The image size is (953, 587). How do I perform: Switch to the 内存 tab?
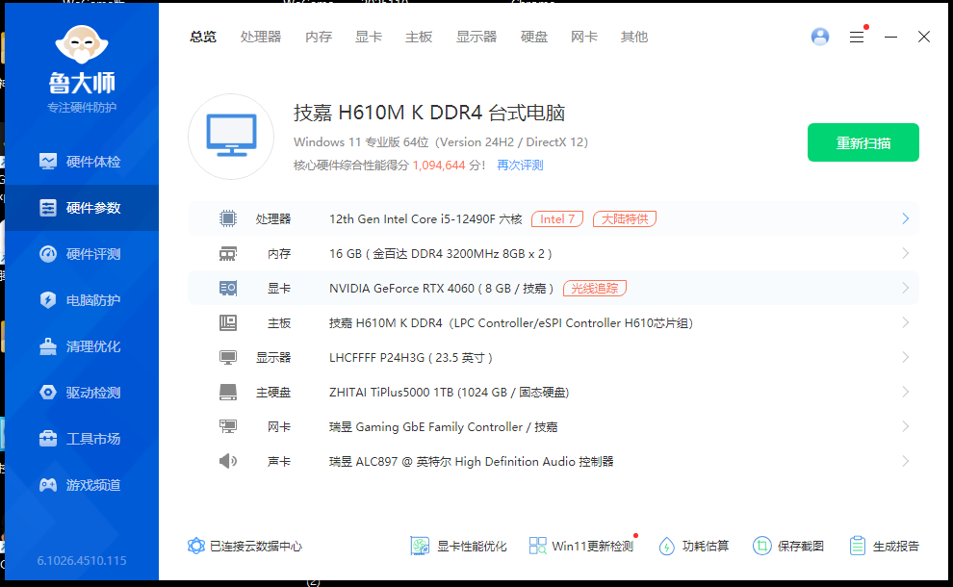(x=319, y=37)
